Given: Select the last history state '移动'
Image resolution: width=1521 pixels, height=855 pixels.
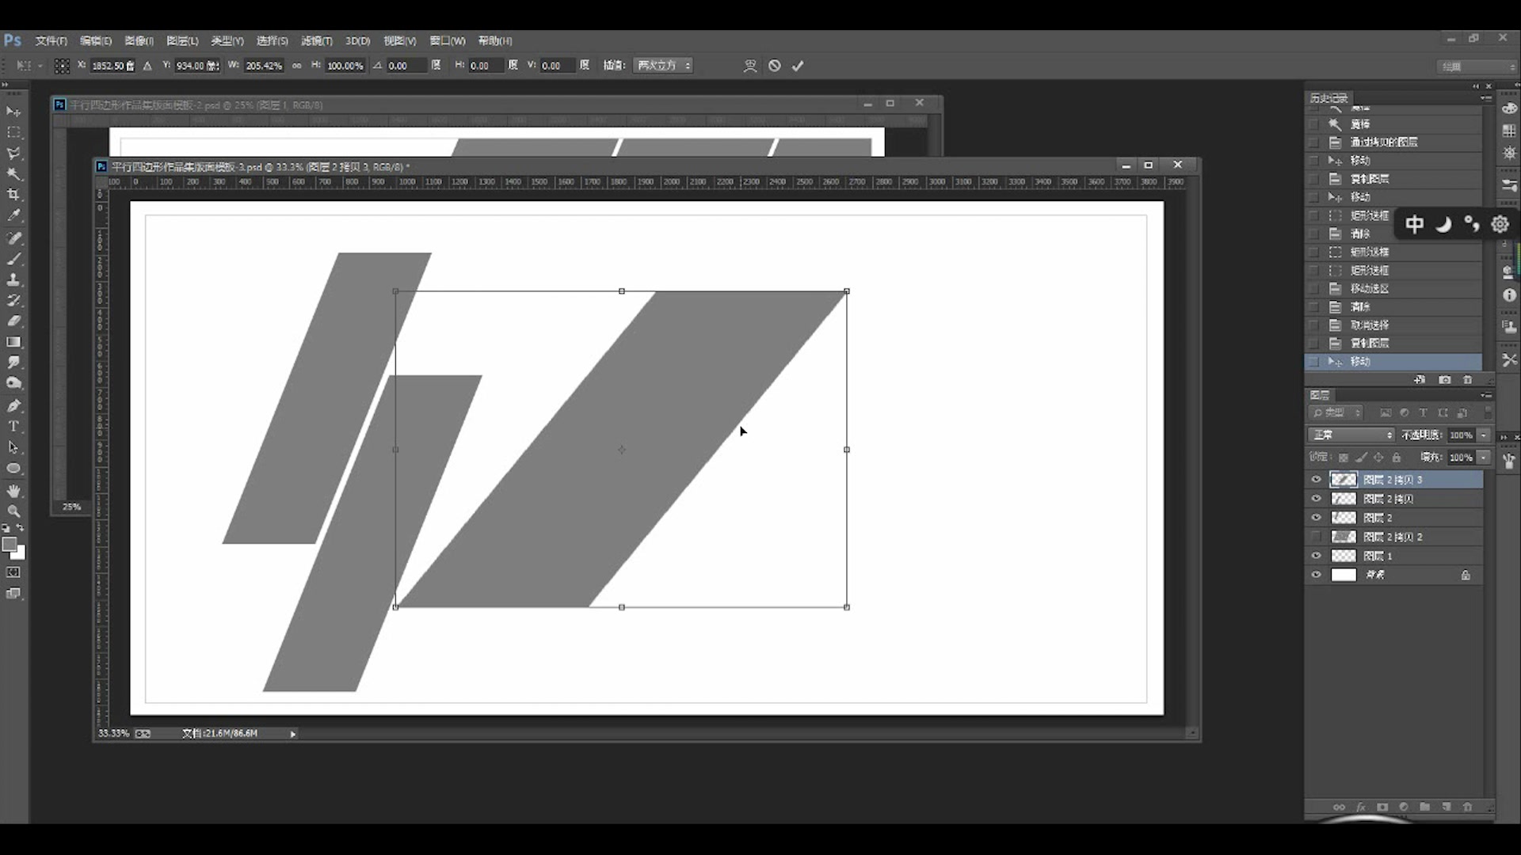Looking at the screenshot, I should [x=1393, y=361].
